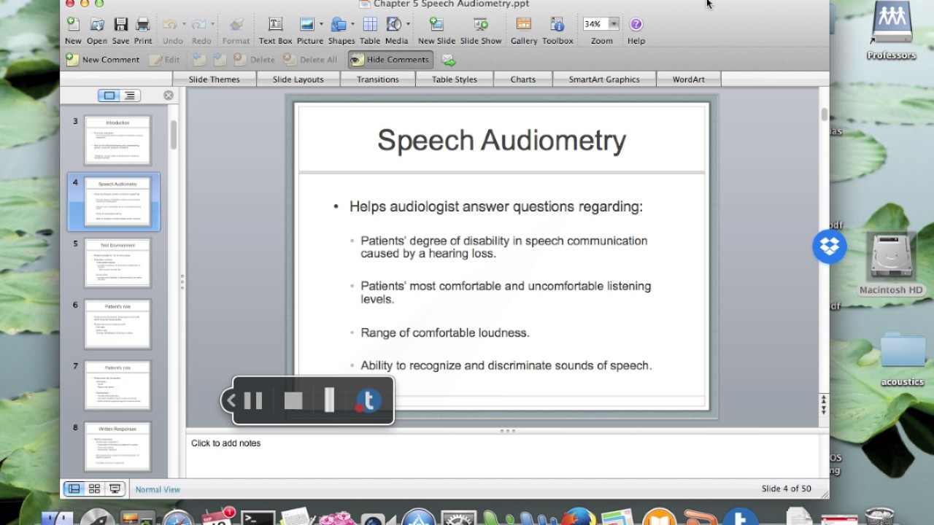The height and width of the screenshot is (525, 934).
Task: Select slide 5 Test Environment thumbnail
Action: [x=117, y=262]
